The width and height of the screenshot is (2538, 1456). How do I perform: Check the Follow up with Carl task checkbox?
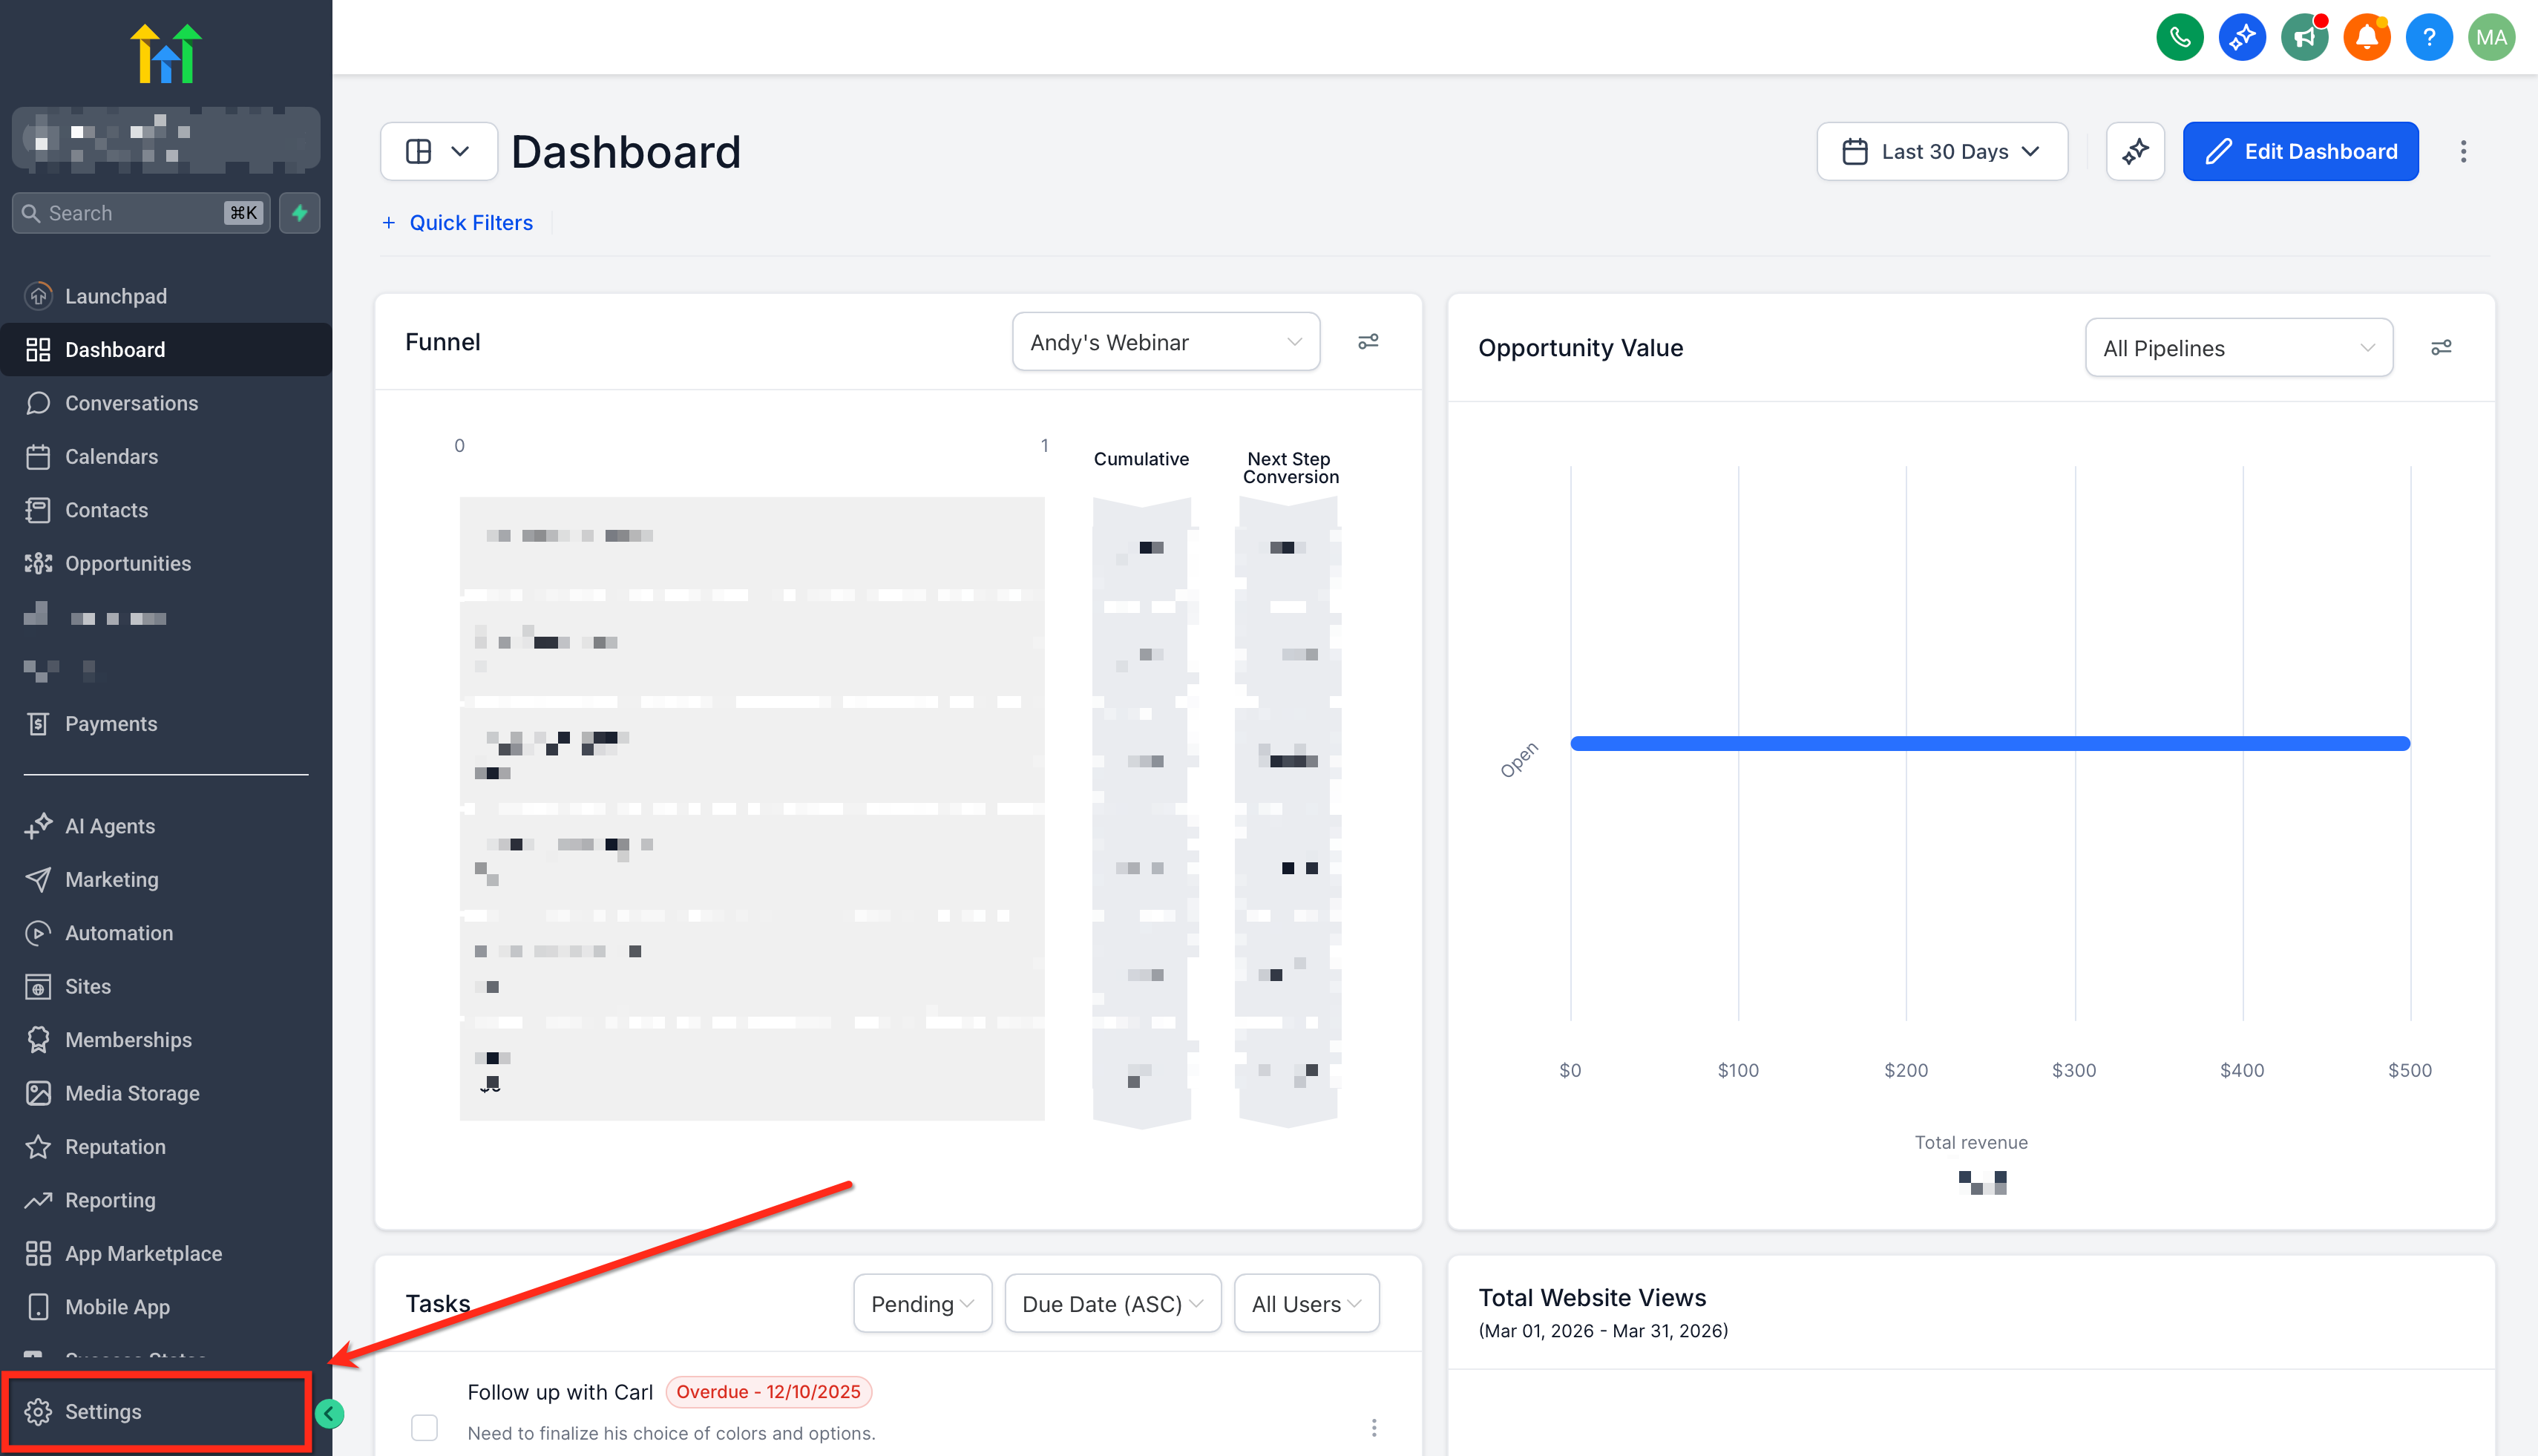pos(424,1427)
